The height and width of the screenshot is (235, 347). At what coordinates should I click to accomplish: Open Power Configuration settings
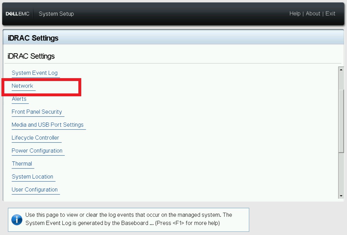pos(38,151)
